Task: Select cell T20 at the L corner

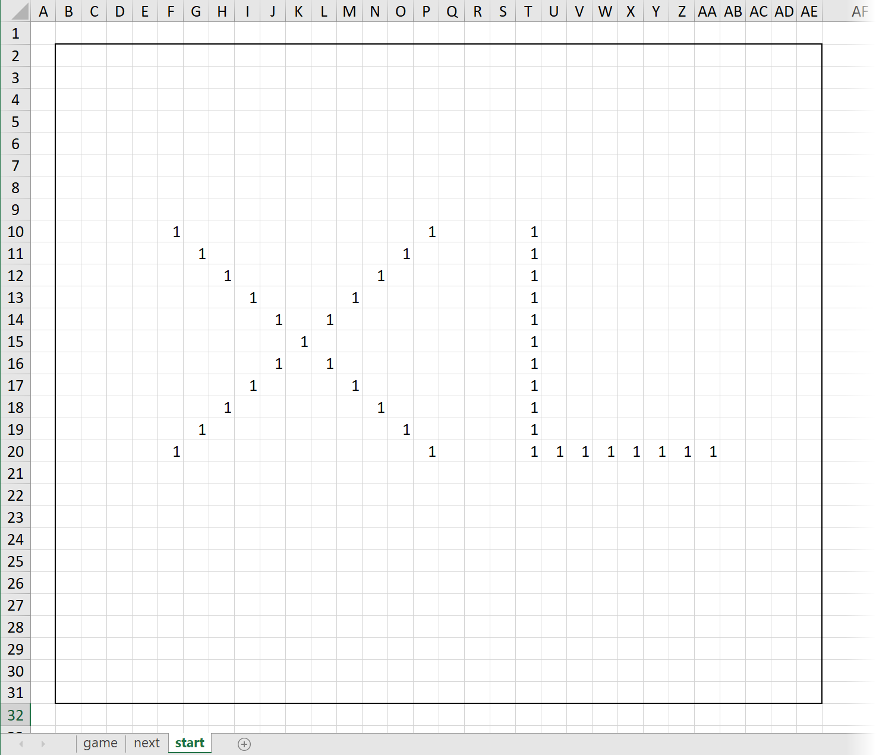Action: (x=528, y=451)
